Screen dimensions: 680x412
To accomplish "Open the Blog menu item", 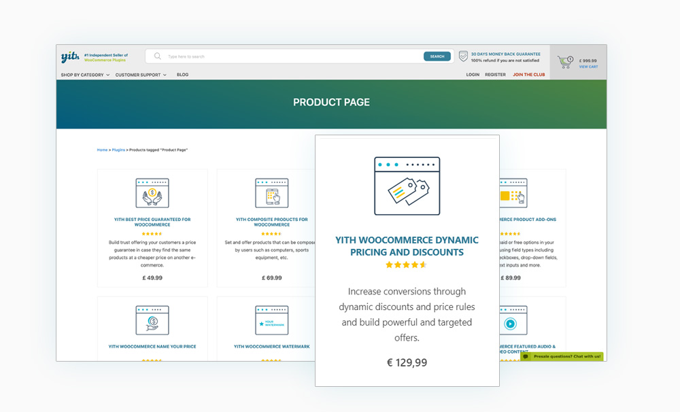I will pos(182,75).
